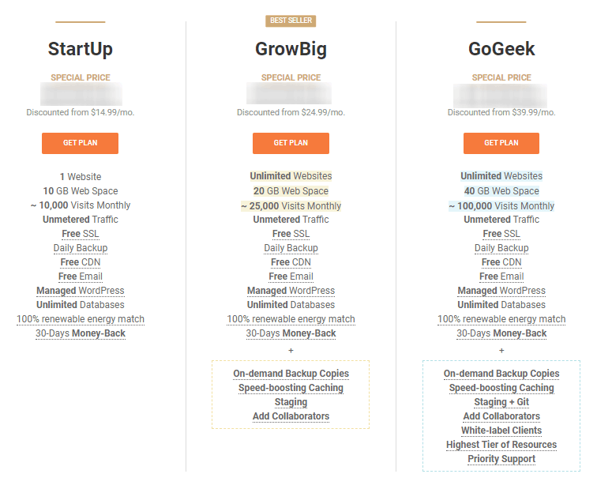This screenshot has height=489, width=597.
Task: Click GET PLAN under StartUp
Action: tap(80, 143)
